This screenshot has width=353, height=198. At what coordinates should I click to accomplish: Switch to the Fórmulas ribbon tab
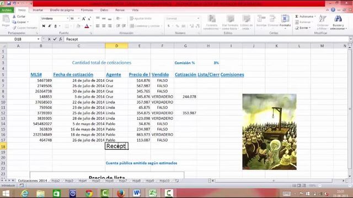87,10
